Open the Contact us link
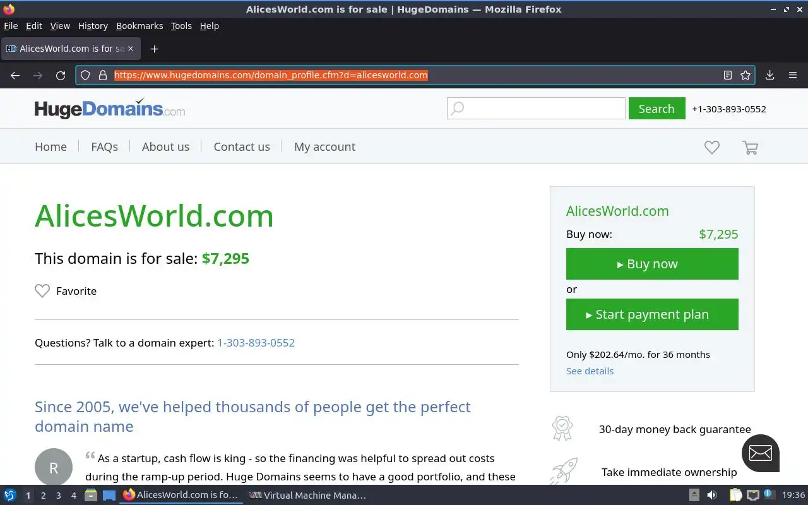This screenshot has height=505, width=808. click(242, 146)
